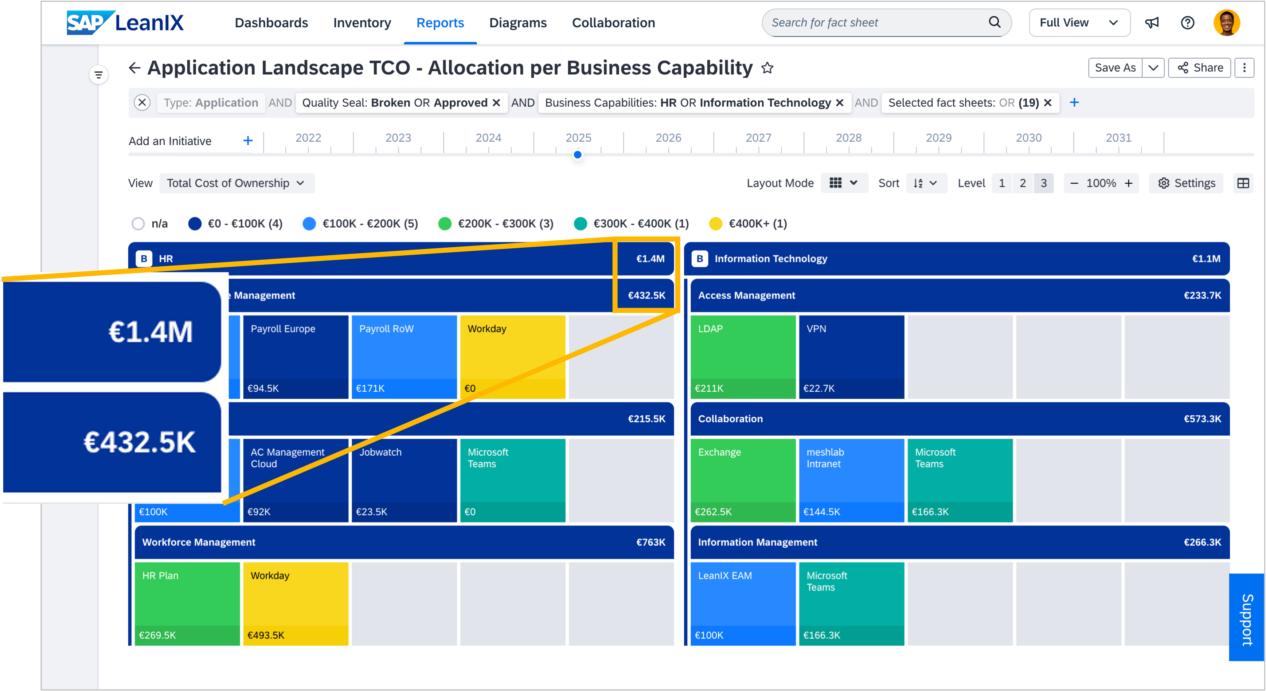Clear all filters with circled X

click(142, 103)
